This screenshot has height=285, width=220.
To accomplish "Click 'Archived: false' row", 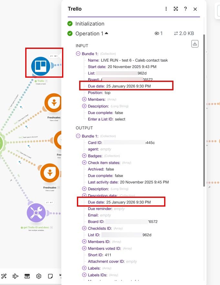I will [101, 169].
